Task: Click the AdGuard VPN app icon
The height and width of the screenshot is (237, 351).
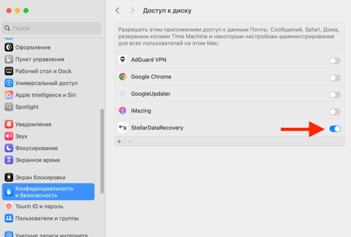Action: click(123, 60)
